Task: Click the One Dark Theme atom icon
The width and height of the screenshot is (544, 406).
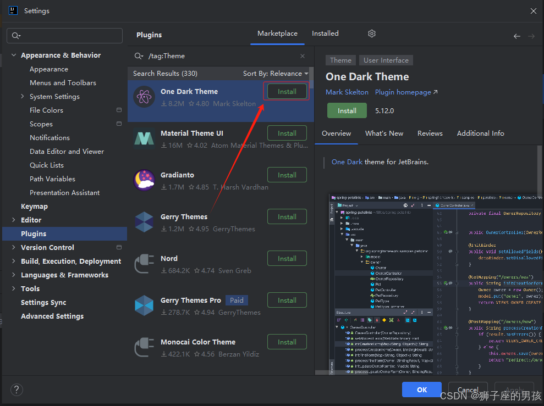Action: (x=144, y=97)
